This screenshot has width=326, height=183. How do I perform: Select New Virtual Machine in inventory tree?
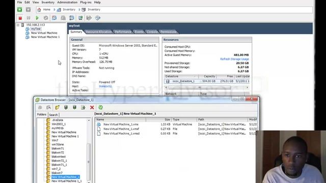pyautogui.click(x=44, y=33)
